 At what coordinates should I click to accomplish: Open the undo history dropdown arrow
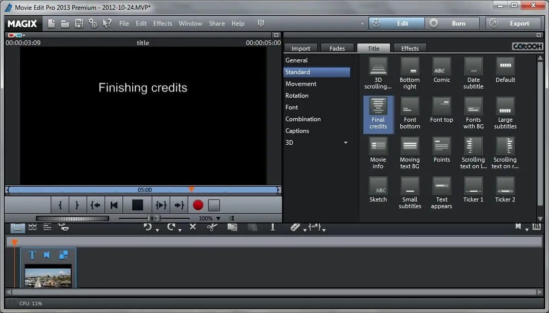(x=157, y=230)
